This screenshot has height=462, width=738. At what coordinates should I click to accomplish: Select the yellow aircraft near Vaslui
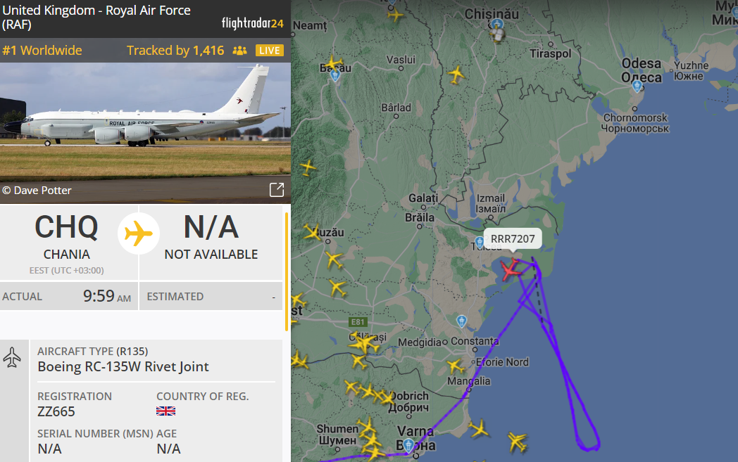[x=456, y=75]
